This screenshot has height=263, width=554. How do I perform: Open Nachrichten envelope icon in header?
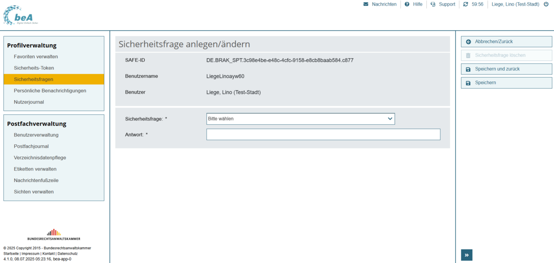click(366, 4)
